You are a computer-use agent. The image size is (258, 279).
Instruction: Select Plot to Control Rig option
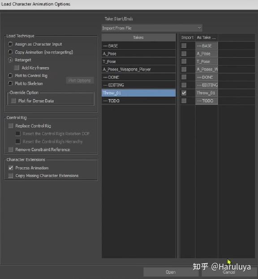(10, 76)
